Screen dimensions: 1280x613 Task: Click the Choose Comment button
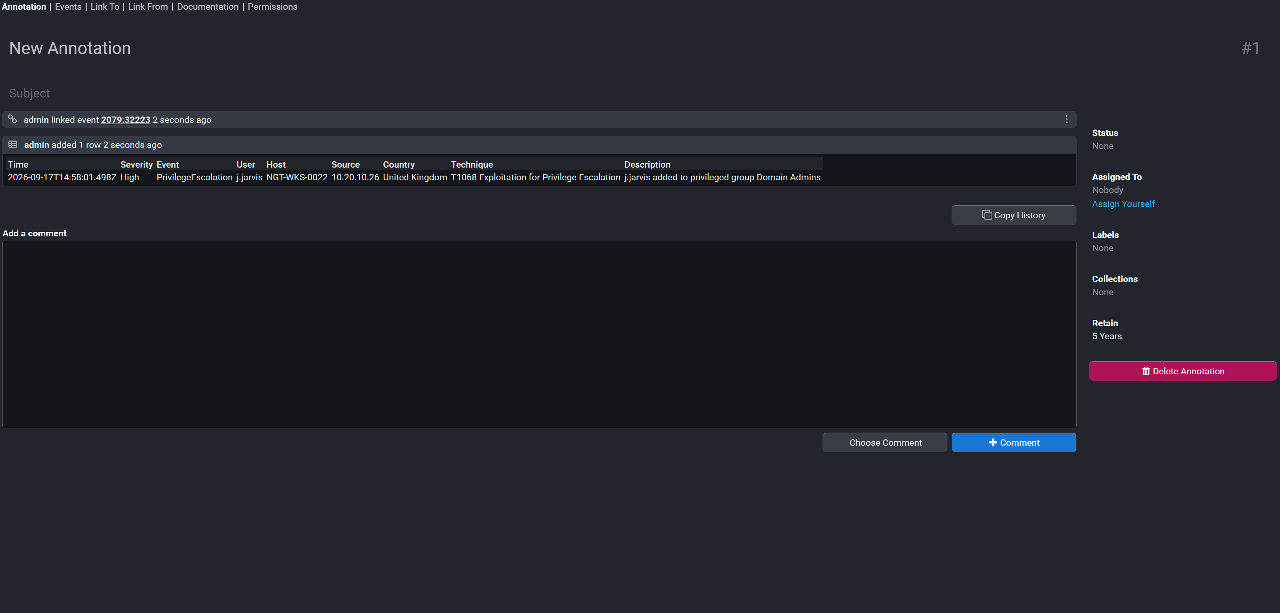[884, 443]
